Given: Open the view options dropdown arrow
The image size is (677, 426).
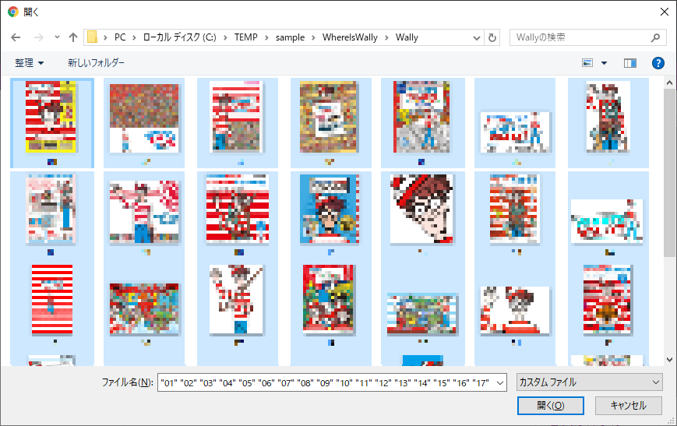Looking at the screenshot, I should tap(604, 63).
